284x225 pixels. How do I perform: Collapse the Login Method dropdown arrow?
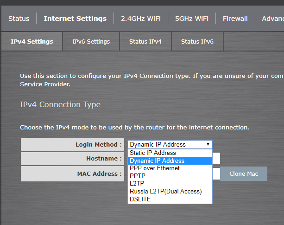[x=208, y=144]
